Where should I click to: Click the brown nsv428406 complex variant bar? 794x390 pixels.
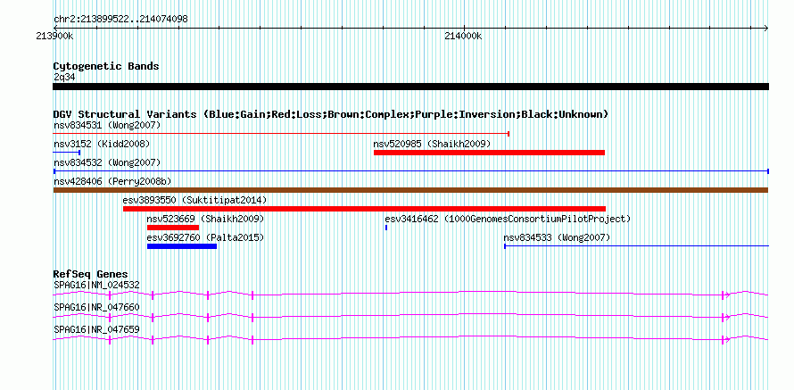click(410, 190)
